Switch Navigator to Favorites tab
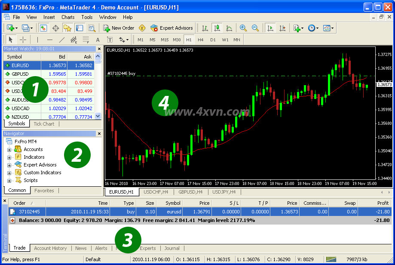Screen dimensions: 395x265 pos(44,191)
